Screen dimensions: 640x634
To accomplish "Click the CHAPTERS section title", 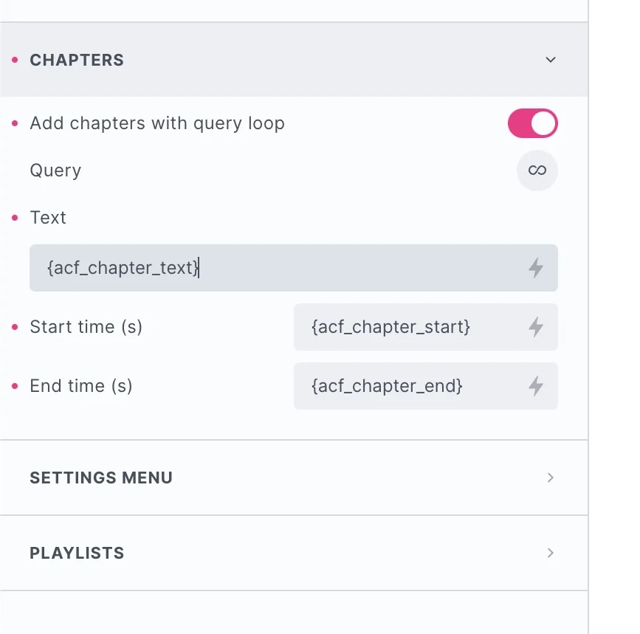I will pos(77,60).
